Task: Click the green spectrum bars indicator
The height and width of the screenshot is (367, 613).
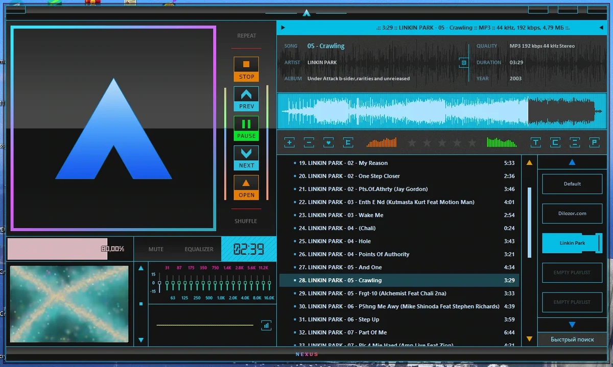Action: pos(502,142)
